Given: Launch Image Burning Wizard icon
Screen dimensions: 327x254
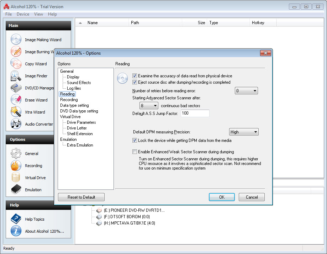Looking at the screenshot, I should [16, 51].
